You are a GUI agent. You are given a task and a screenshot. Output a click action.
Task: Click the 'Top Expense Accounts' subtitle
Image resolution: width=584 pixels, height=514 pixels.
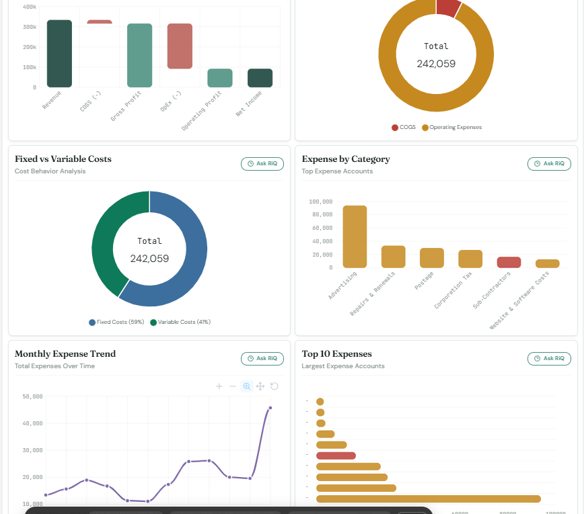coord(337,171)
